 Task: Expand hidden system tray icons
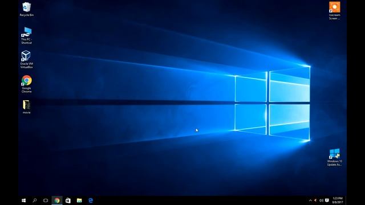[310, 200]
